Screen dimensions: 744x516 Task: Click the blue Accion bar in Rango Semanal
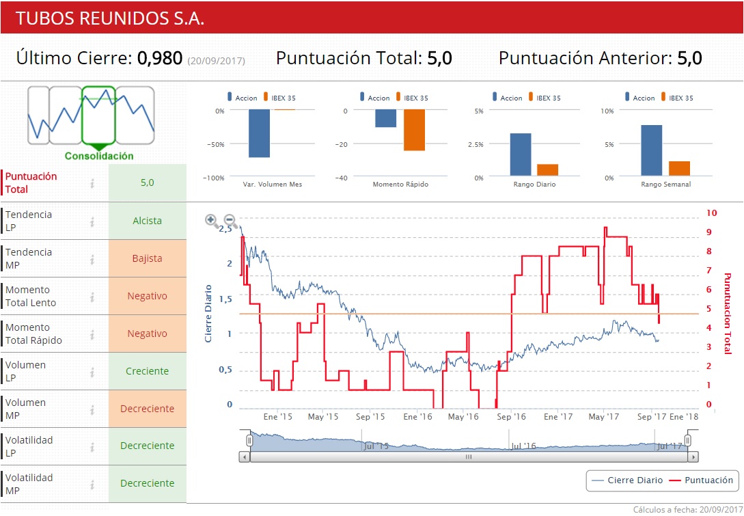pos(652,150)
